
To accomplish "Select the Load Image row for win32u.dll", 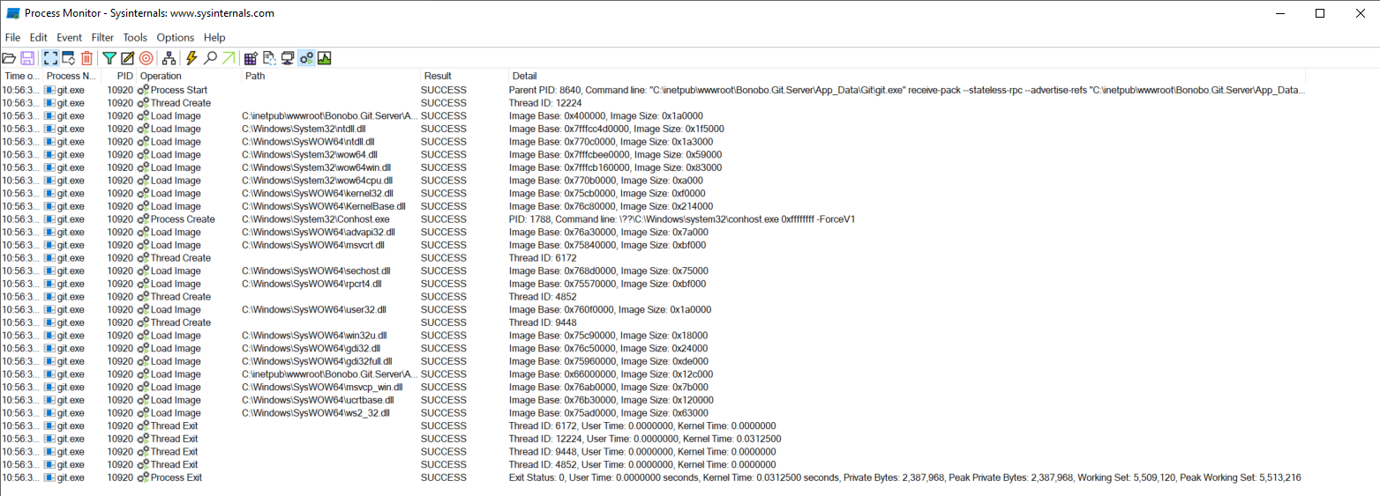I will (x=655, y=336).
